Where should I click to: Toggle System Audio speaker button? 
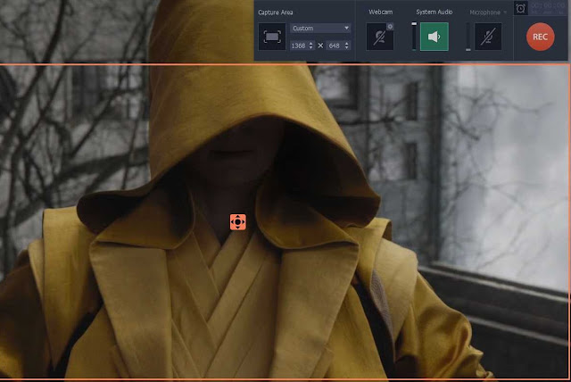(434, 37)
